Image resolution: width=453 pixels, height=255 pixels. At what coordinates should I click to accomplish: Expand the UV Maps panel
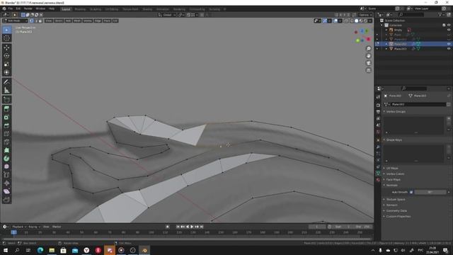(392, 169)
